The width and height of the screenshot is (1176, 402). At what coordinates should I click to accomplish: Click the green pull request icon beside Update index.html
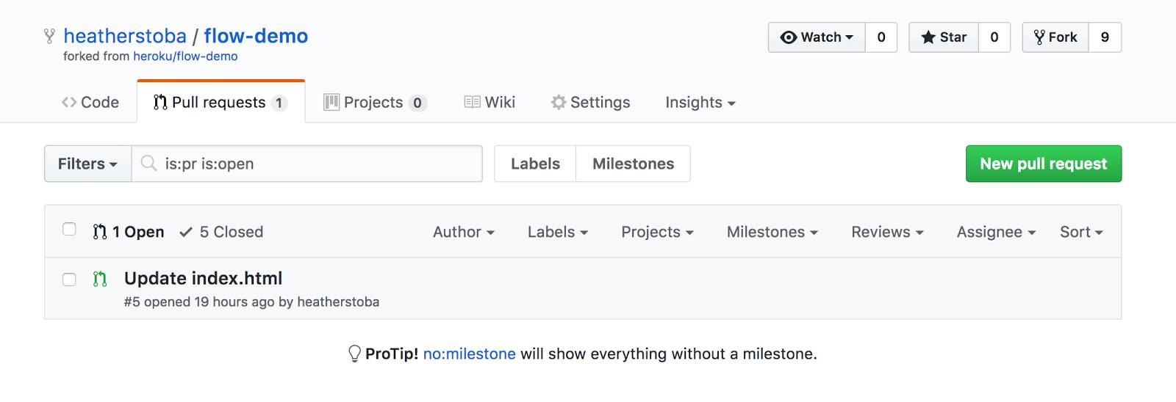(x=100, y=279)
